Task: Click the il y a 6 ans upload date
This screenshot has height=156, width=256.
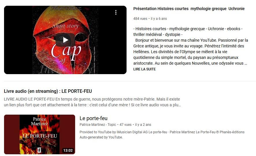Action: point(159,19)
